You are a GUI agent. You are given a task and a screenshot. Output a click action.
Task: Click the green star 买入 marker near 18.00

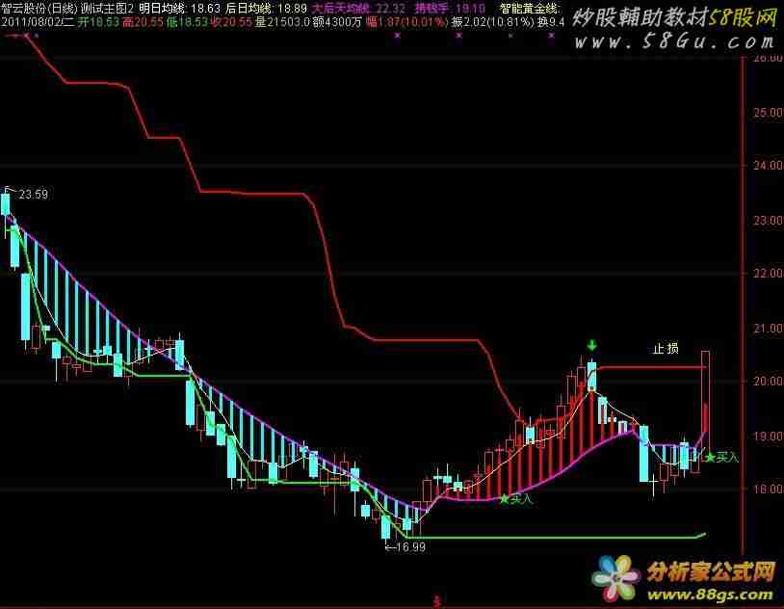click(516, 499)
